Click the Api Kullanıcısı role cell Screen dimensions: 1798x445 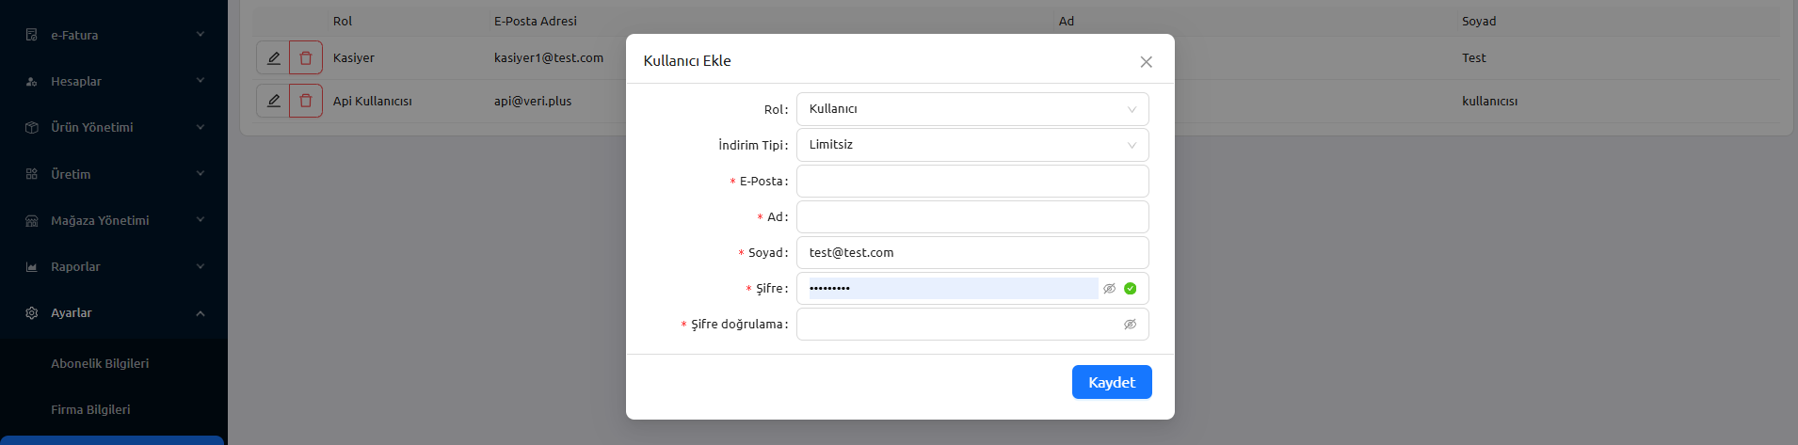coord(373,101)
